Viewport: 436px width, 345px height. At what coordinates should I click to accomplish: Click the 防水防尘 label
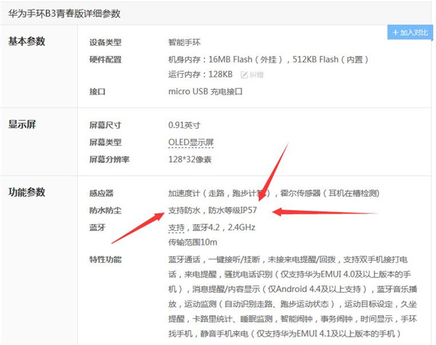pyautogui.click(x=105, y=211)
